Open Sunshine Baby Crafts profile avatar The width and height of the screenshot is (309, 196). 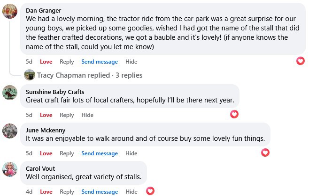pos(10,92)
